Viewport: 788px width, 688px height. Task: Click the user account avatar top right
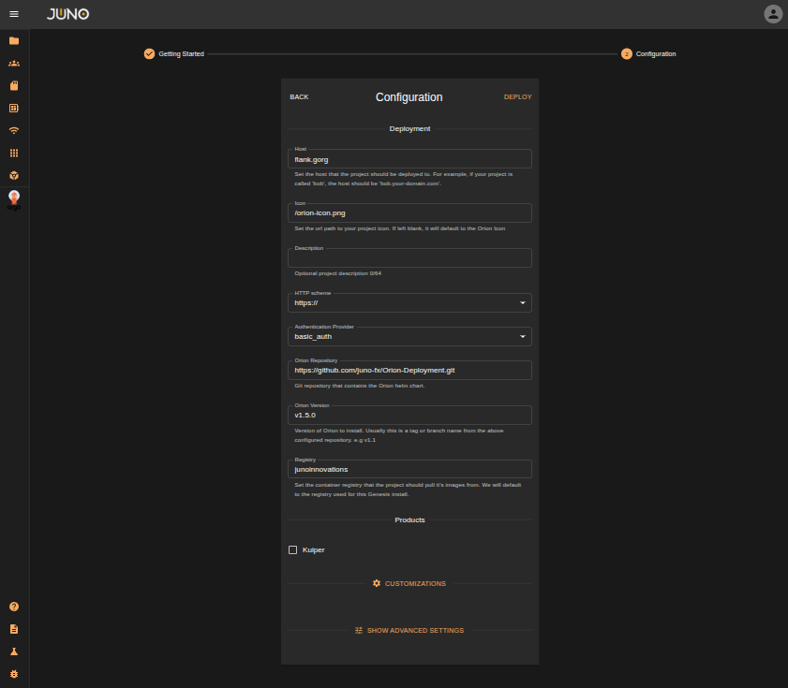tap(771, 14)
